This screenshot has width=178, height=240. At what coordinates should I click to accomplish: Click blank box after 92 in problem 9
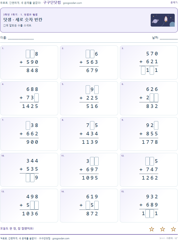click(156, 125)
